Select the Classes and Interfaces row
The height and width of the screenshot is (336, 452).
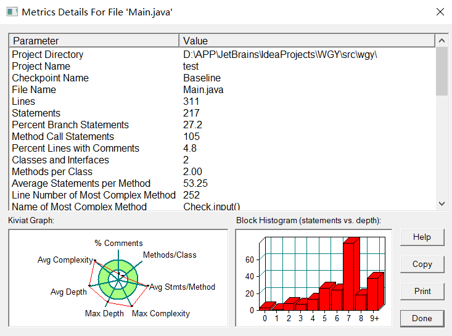pos(222,160)
